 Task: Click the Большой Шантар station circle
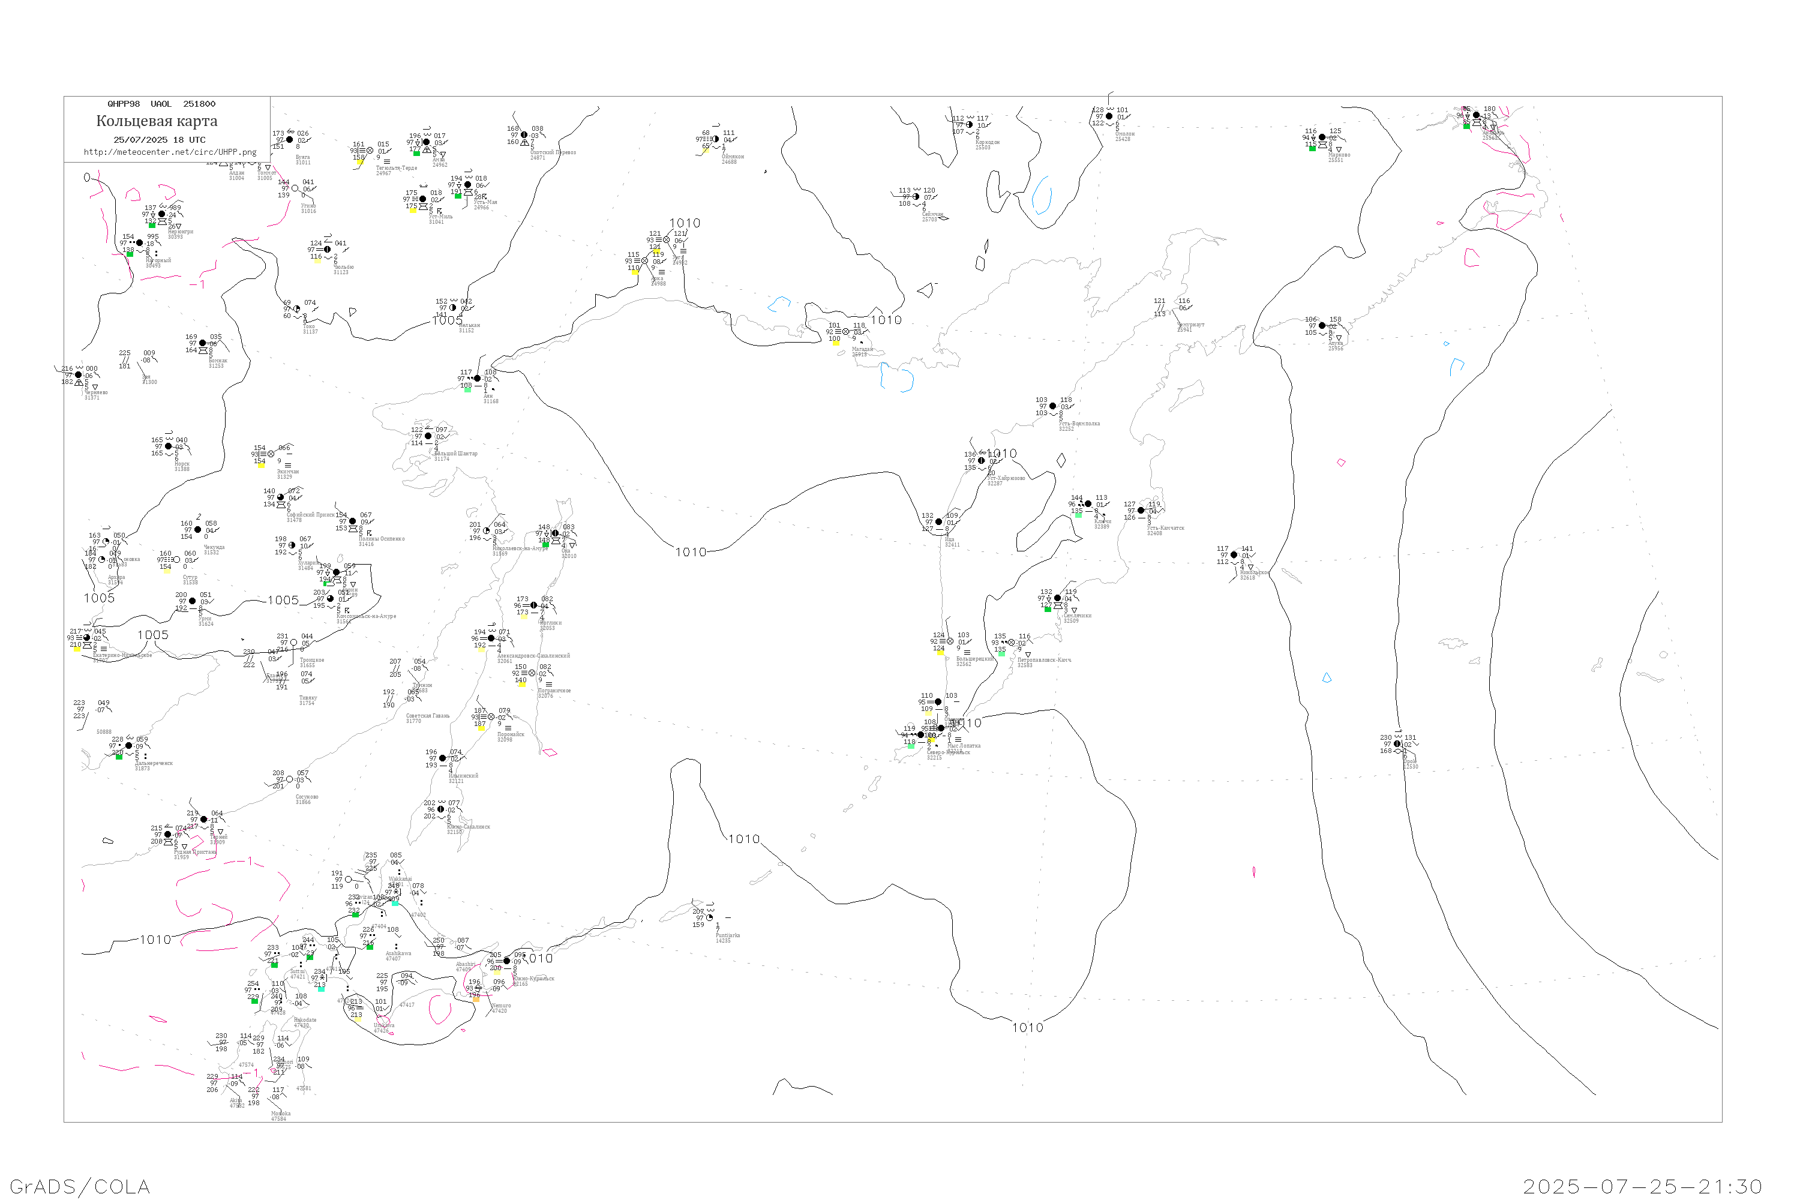428,436
